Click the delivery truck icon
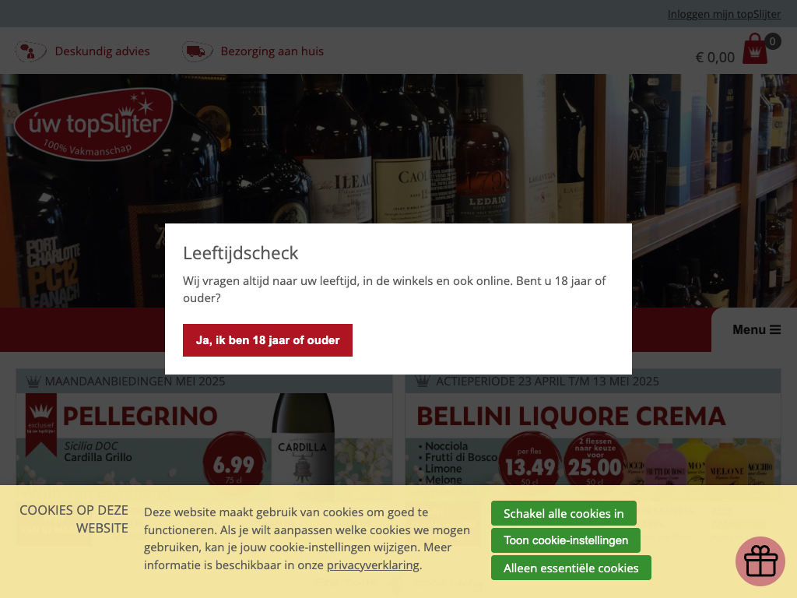The width and height of the screenshot is (797, 598). [x=197, y=51]
